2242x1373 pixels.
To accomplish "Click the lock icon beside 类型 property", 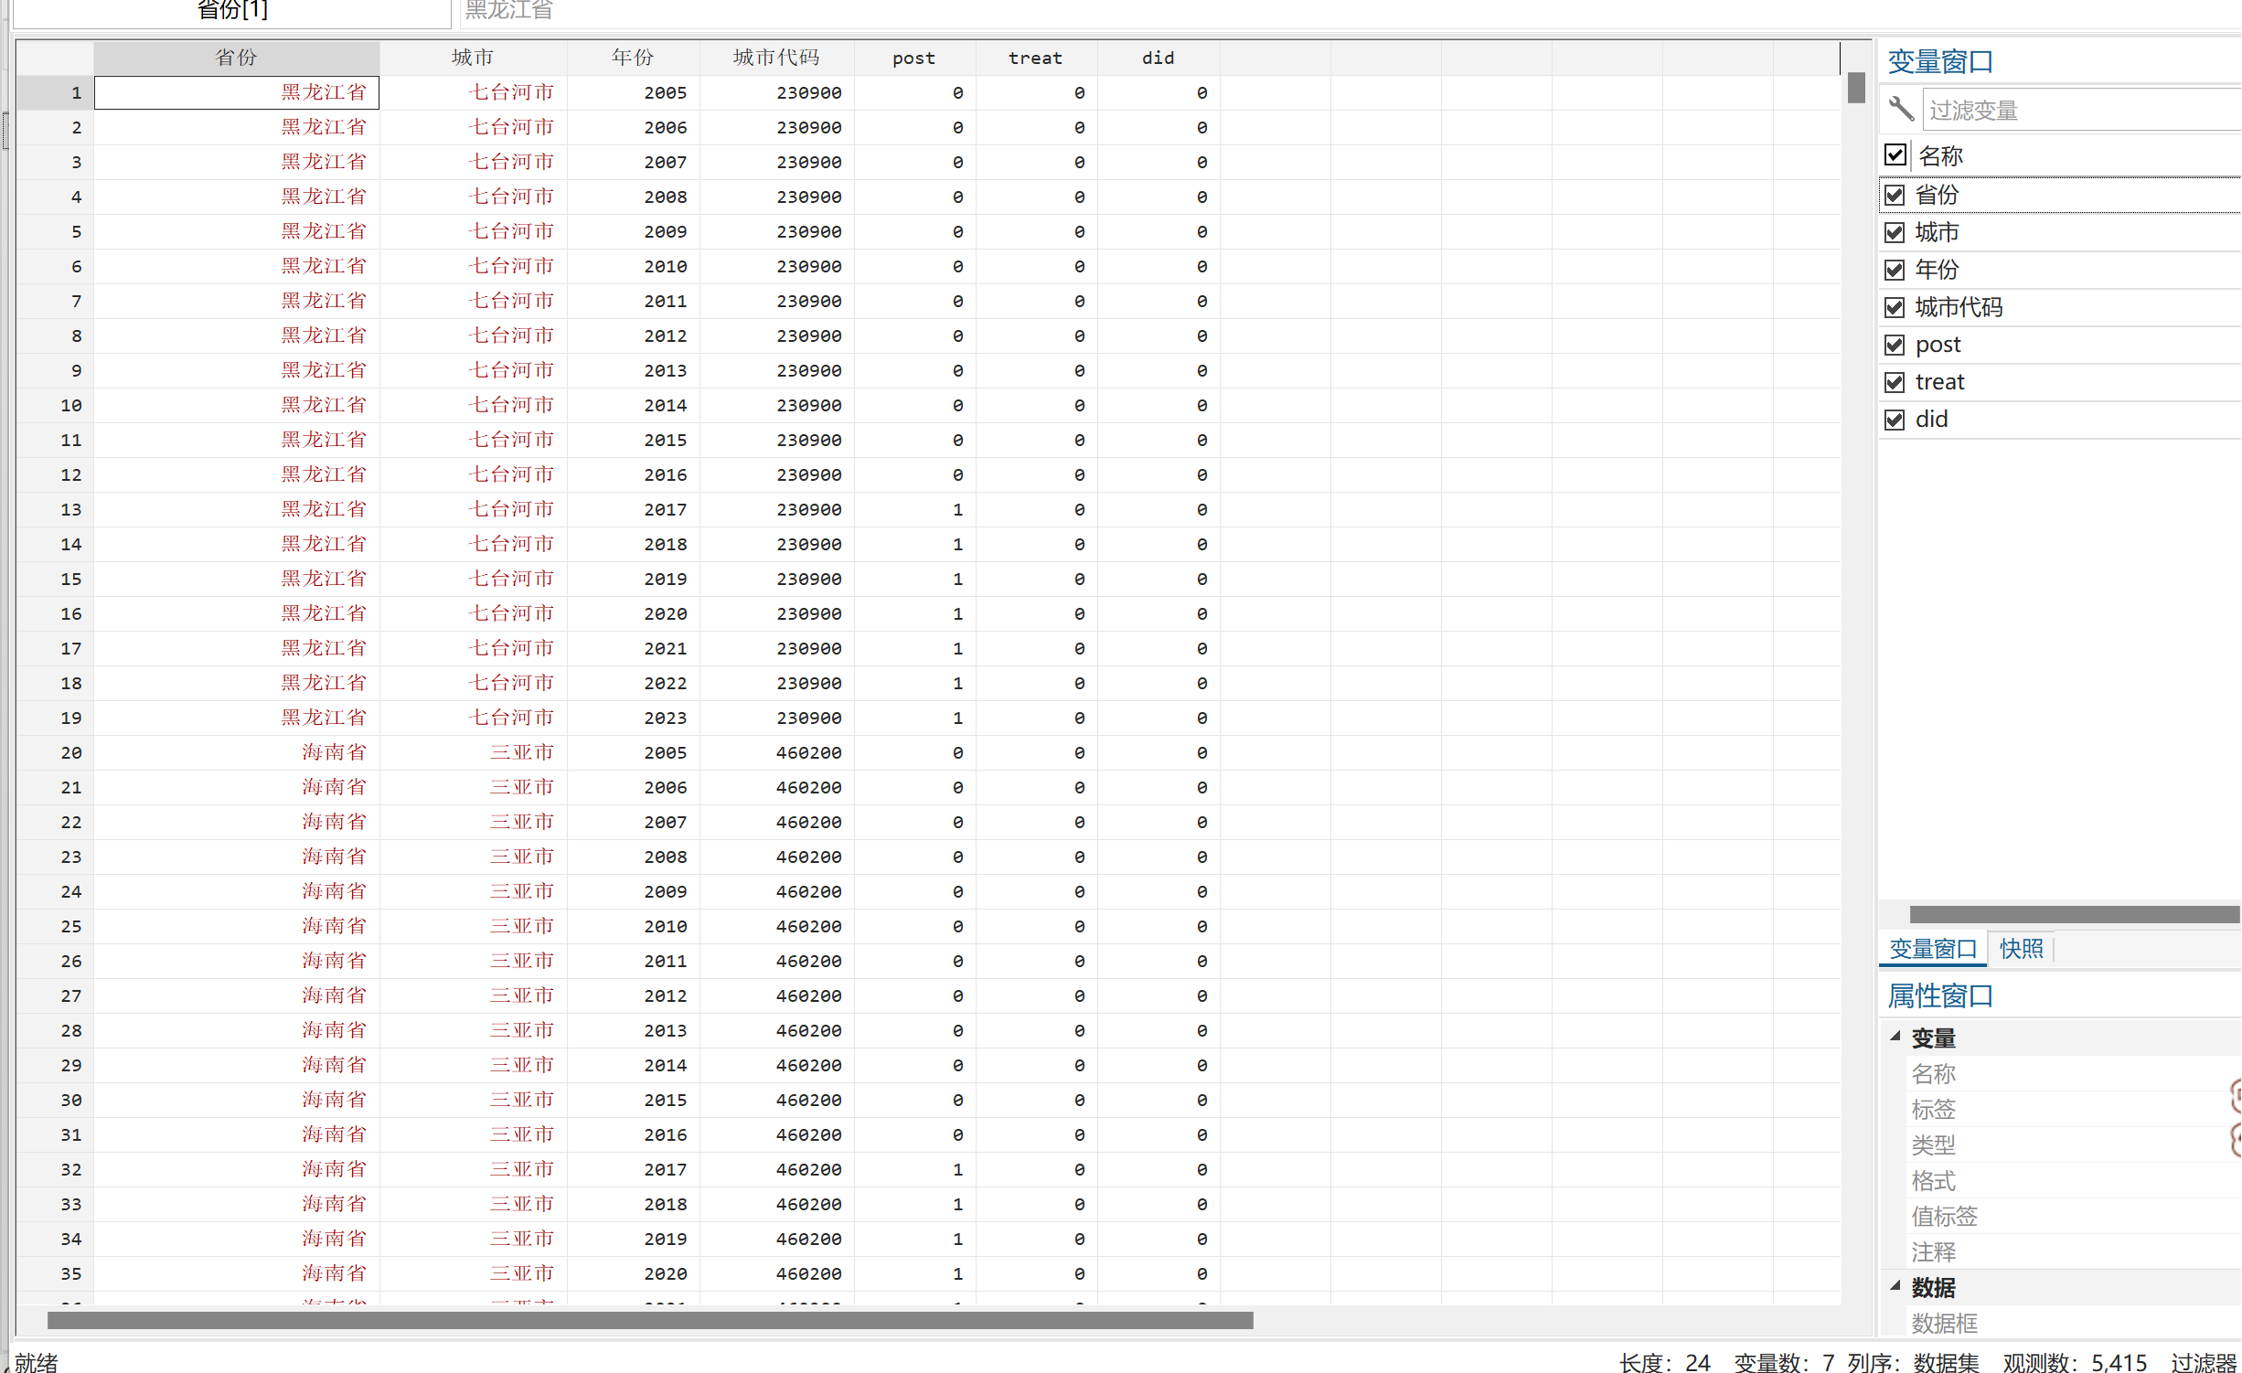I will click(2236, 1140).
